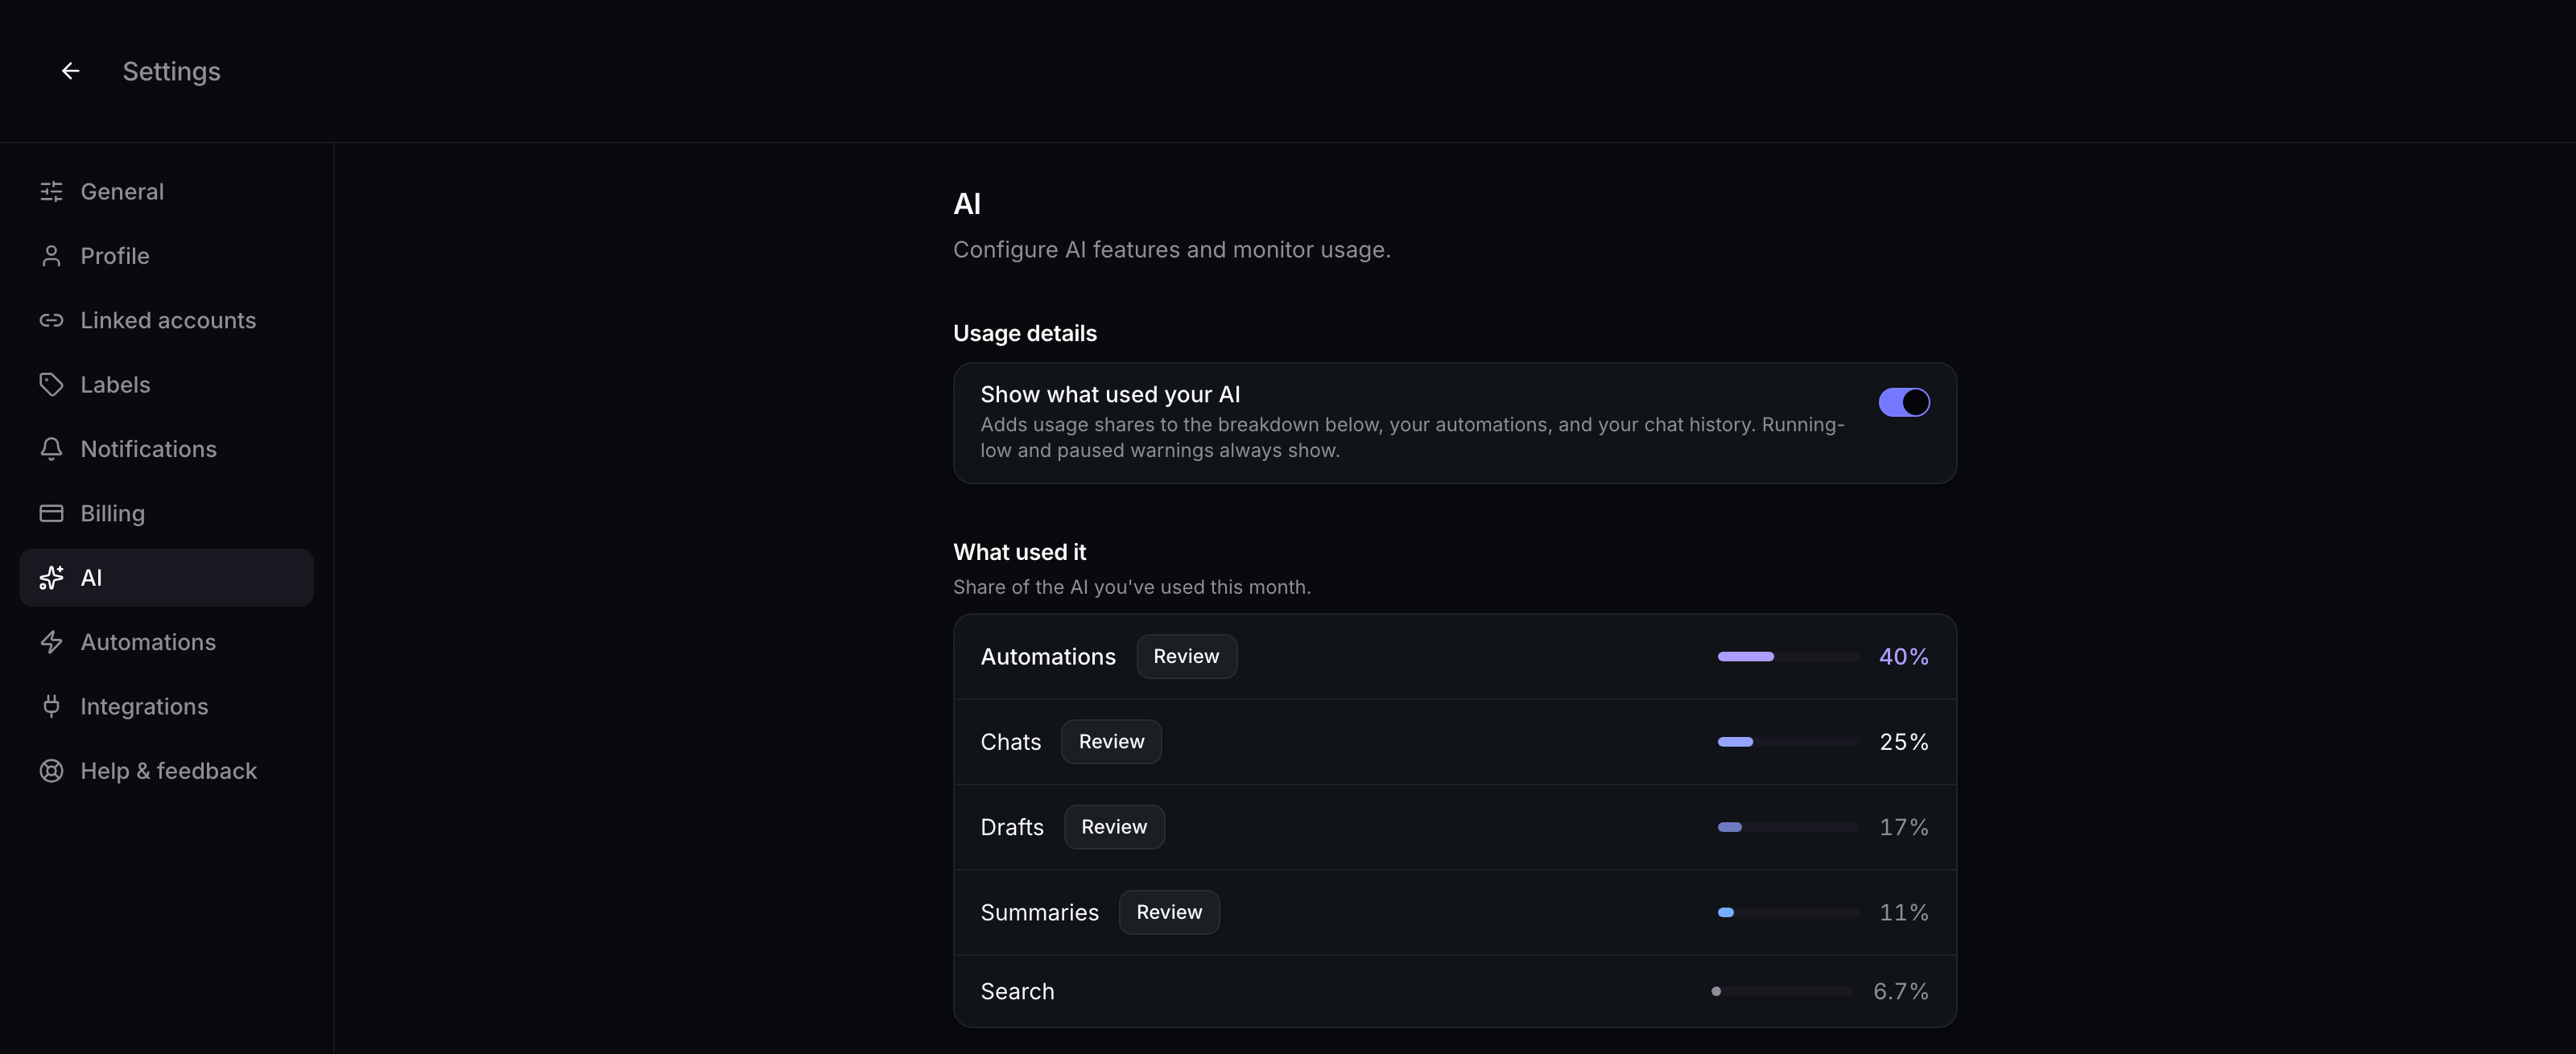Click the Notifications bell icon
The height and width of the screenshot is (1054, 2576).
click(51, 450)
